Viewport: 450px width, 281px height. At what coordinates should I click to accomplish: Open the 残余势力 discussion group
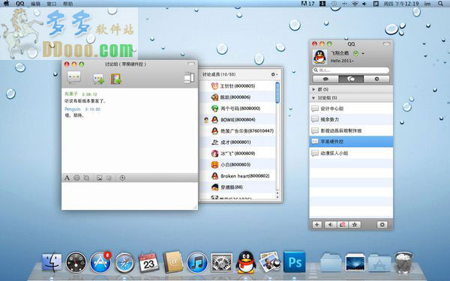tap(351, 119)
